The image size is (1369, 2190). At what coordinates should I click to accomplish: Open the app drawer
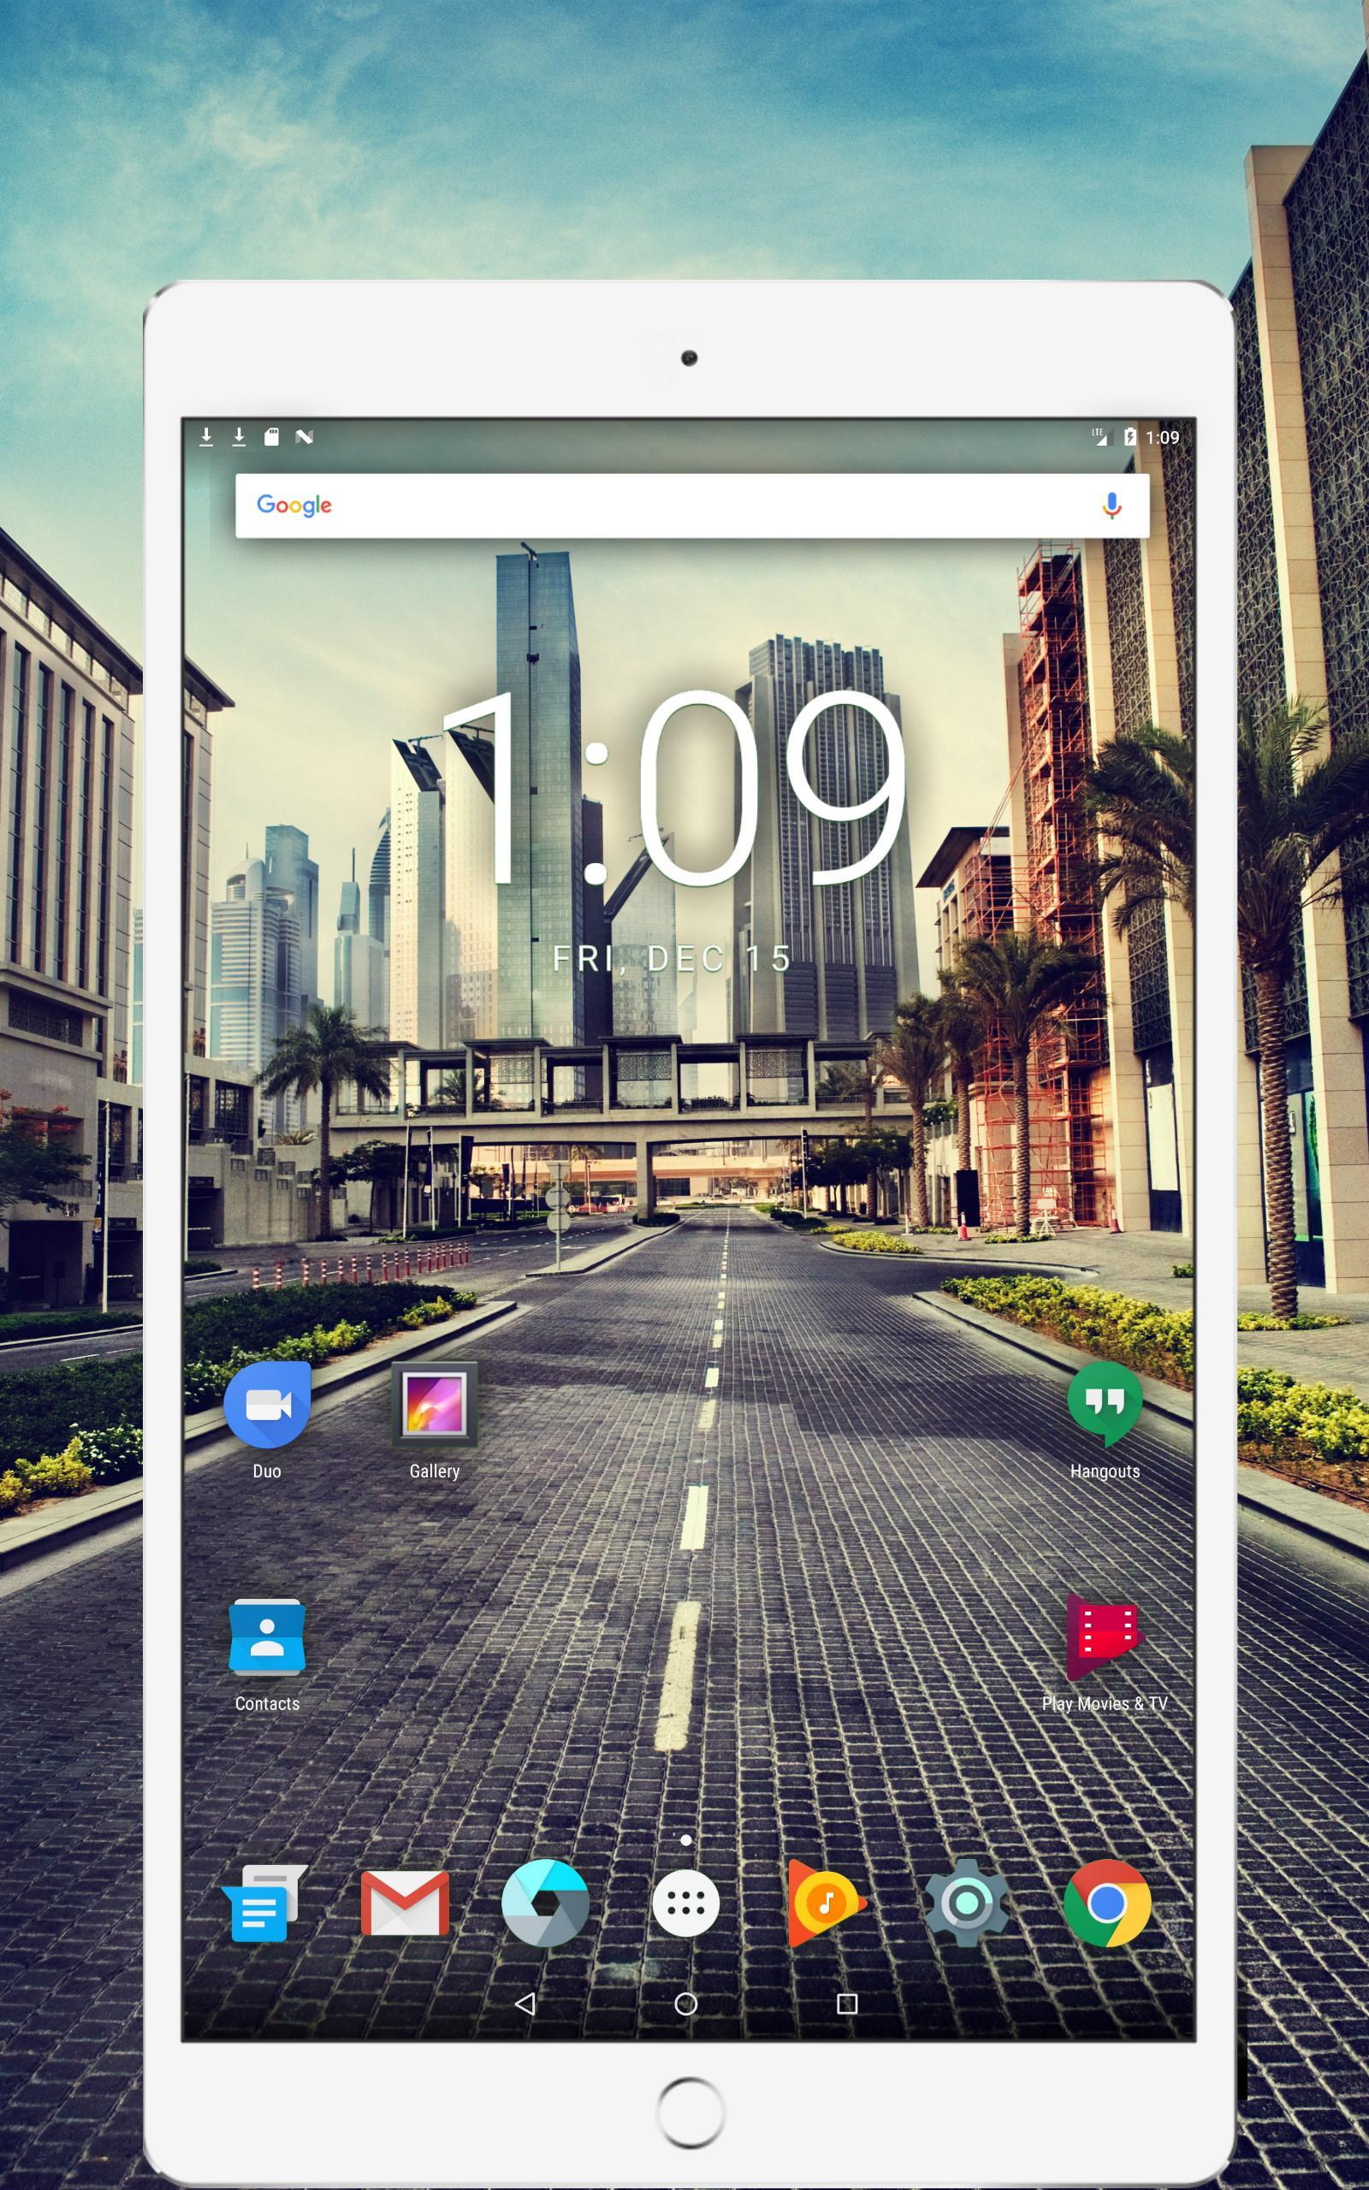coord(685,1904)
